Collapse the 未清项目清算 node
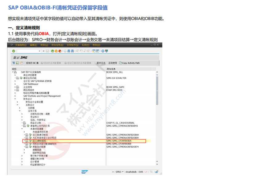This screenshot has width=265, height=180. (22, 129)
